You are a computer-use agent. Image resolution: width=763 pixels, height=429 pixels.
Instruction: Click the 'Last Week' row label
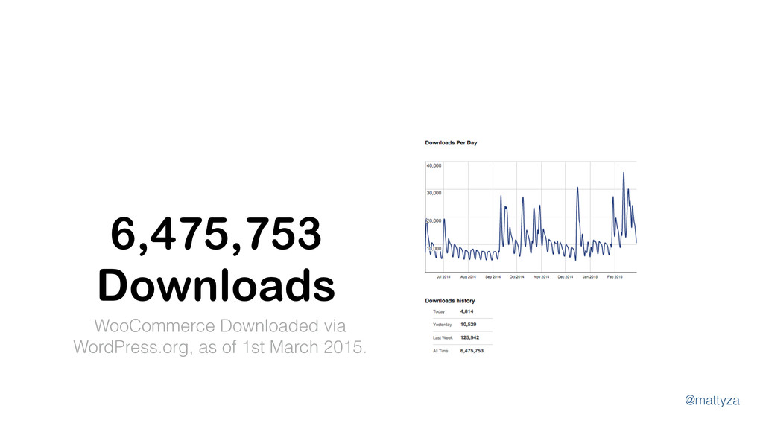click(443, 338)
